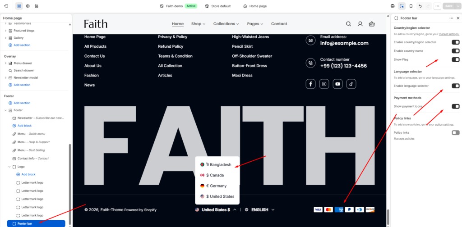Enable the Policy links switch
The image size is (462, 227).
pyautogui.click(x=456, y=132)
